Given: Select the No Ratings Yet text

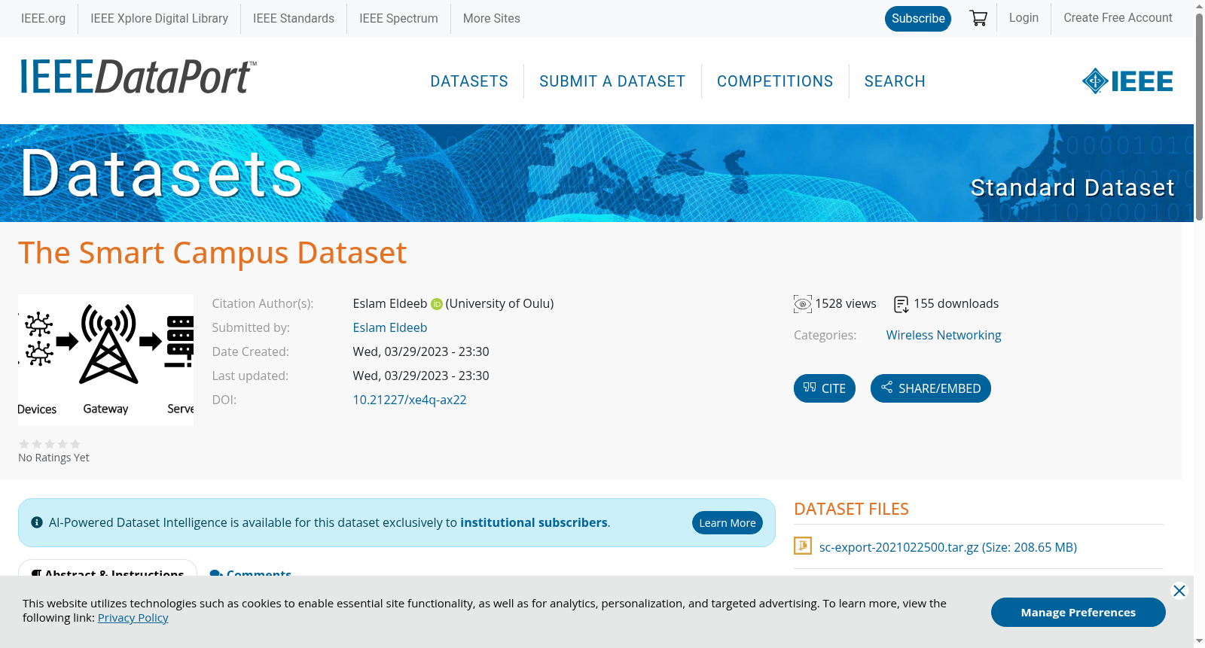Looking at the screenshot, I should click(53, 458).
